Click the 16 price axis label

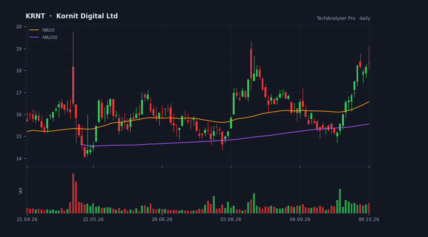coord(19,114)
